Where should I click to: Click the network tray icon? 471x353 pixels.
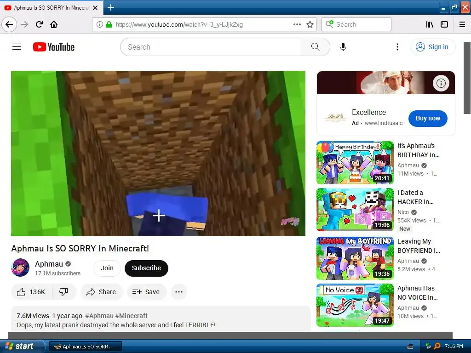(x=428, y=346)
